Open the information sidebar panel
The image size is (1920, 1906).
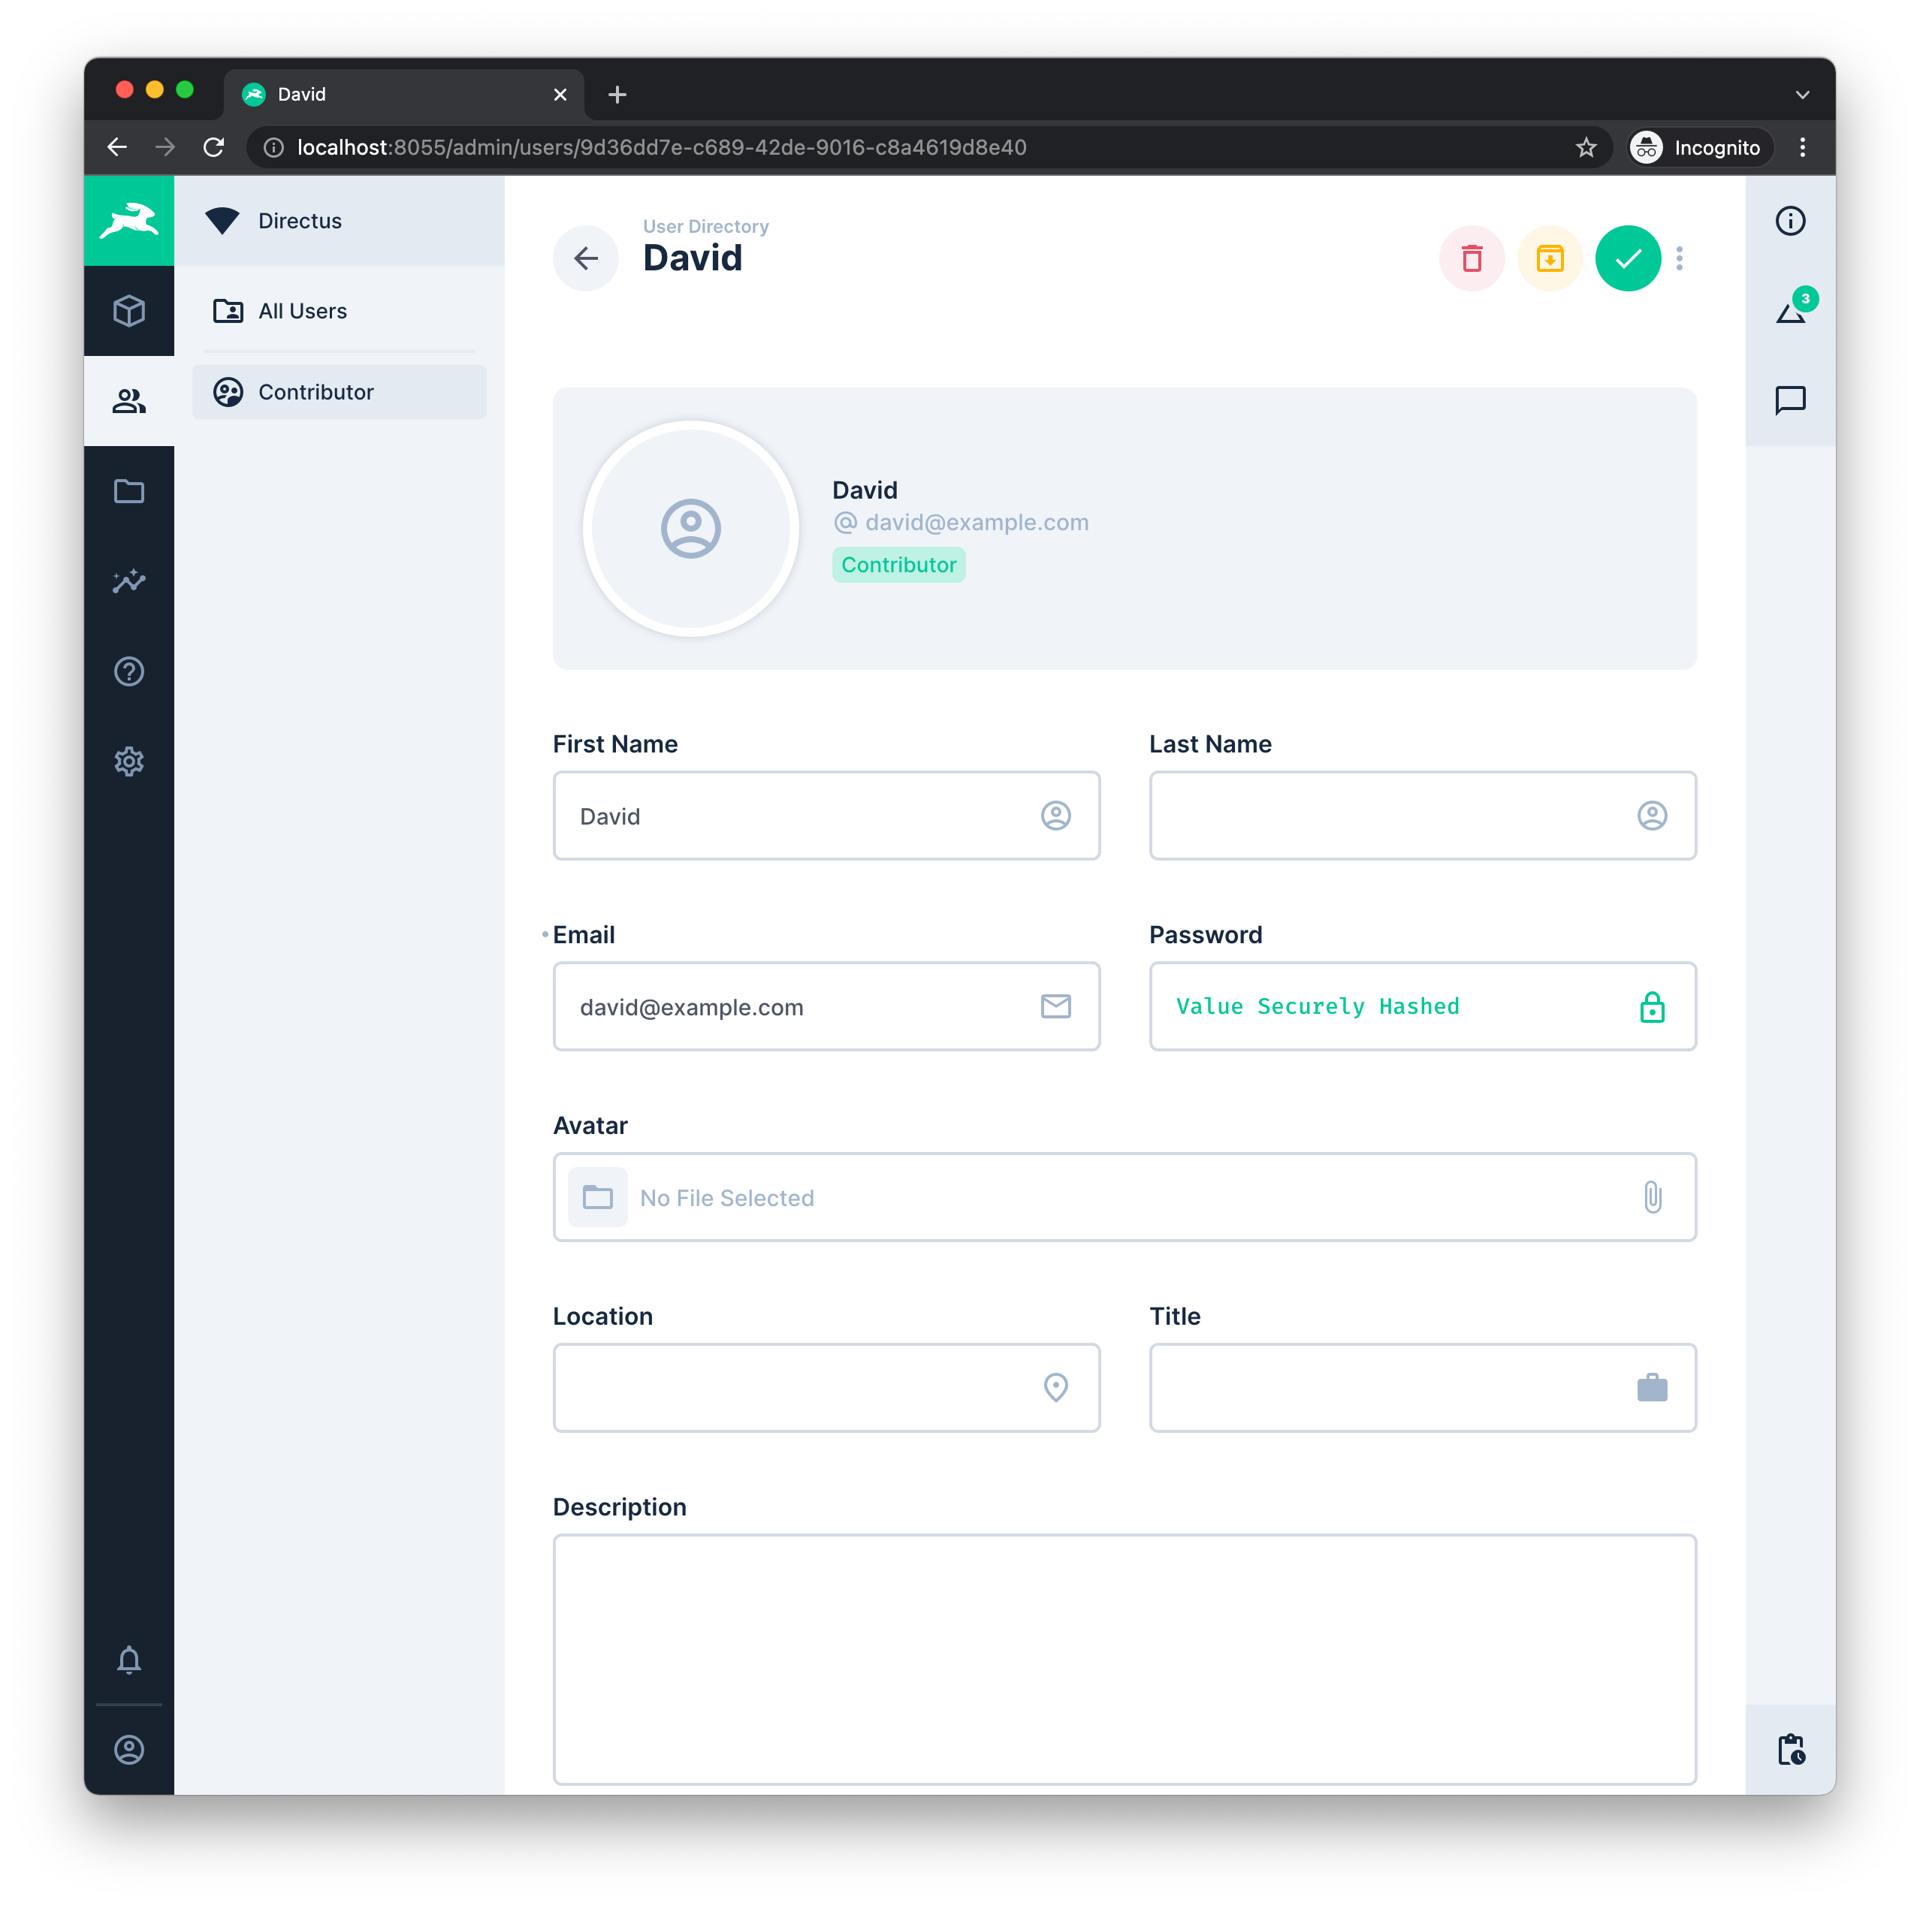[x=1790, y=221]
